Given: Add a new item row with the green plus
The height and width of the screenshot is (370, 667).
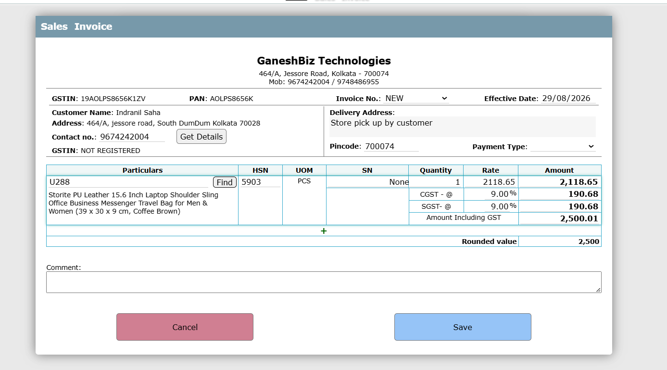Looking at the screenshot, I should pyautogui.click(x=324, y=231).
